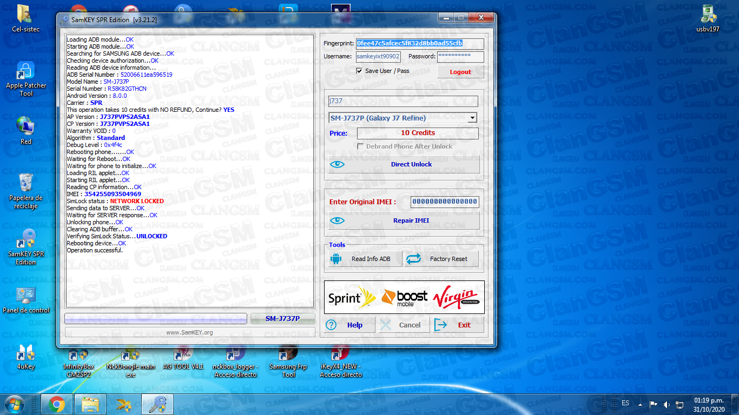Click ADB serial 52006611ea596519
This screenshot has height=415, width=739.
(146, 75)
